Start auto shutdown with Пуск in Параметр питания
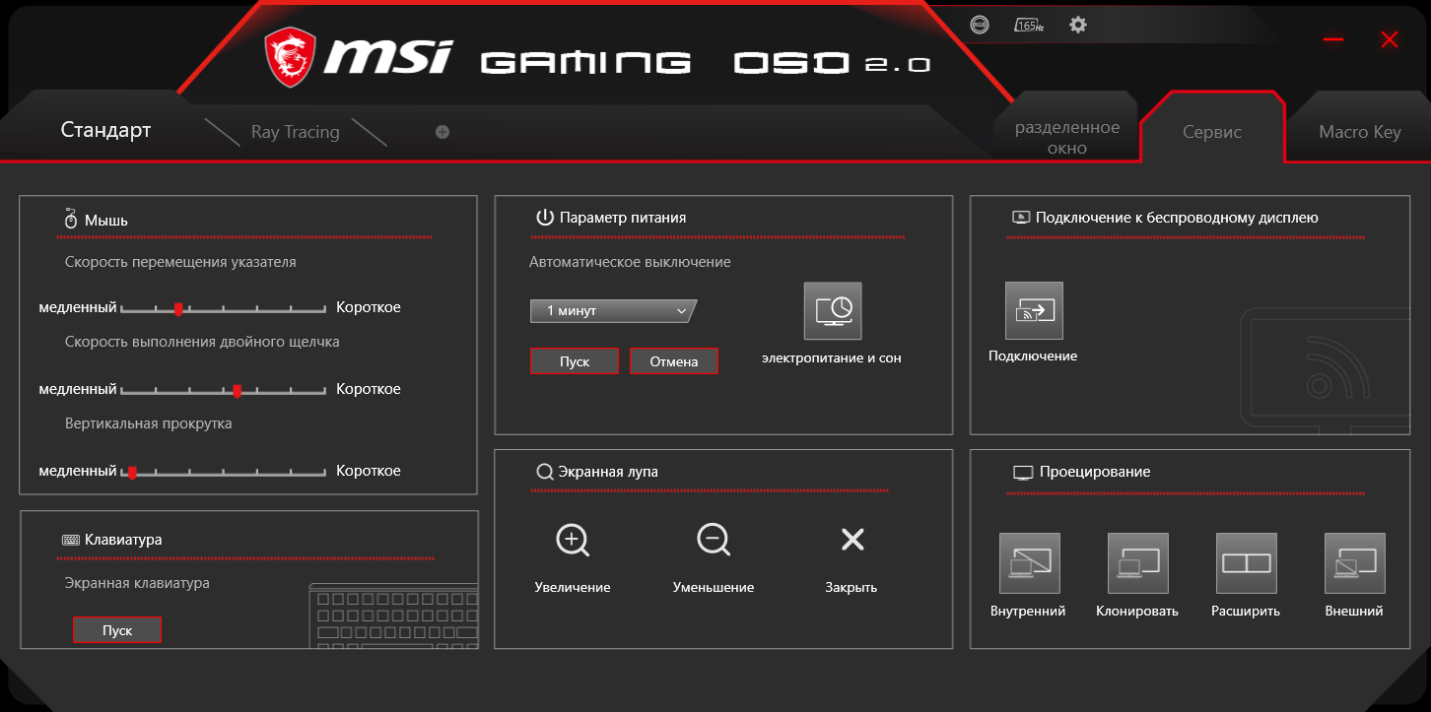The image size is (1431, 712). pos(575,361)
